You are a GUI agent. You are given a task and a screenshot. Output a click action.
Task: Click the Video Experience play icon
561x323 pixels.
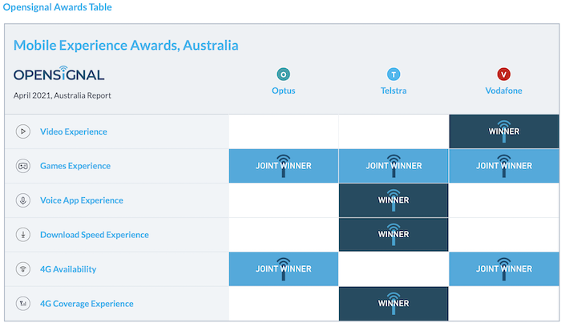pos(24,131)
